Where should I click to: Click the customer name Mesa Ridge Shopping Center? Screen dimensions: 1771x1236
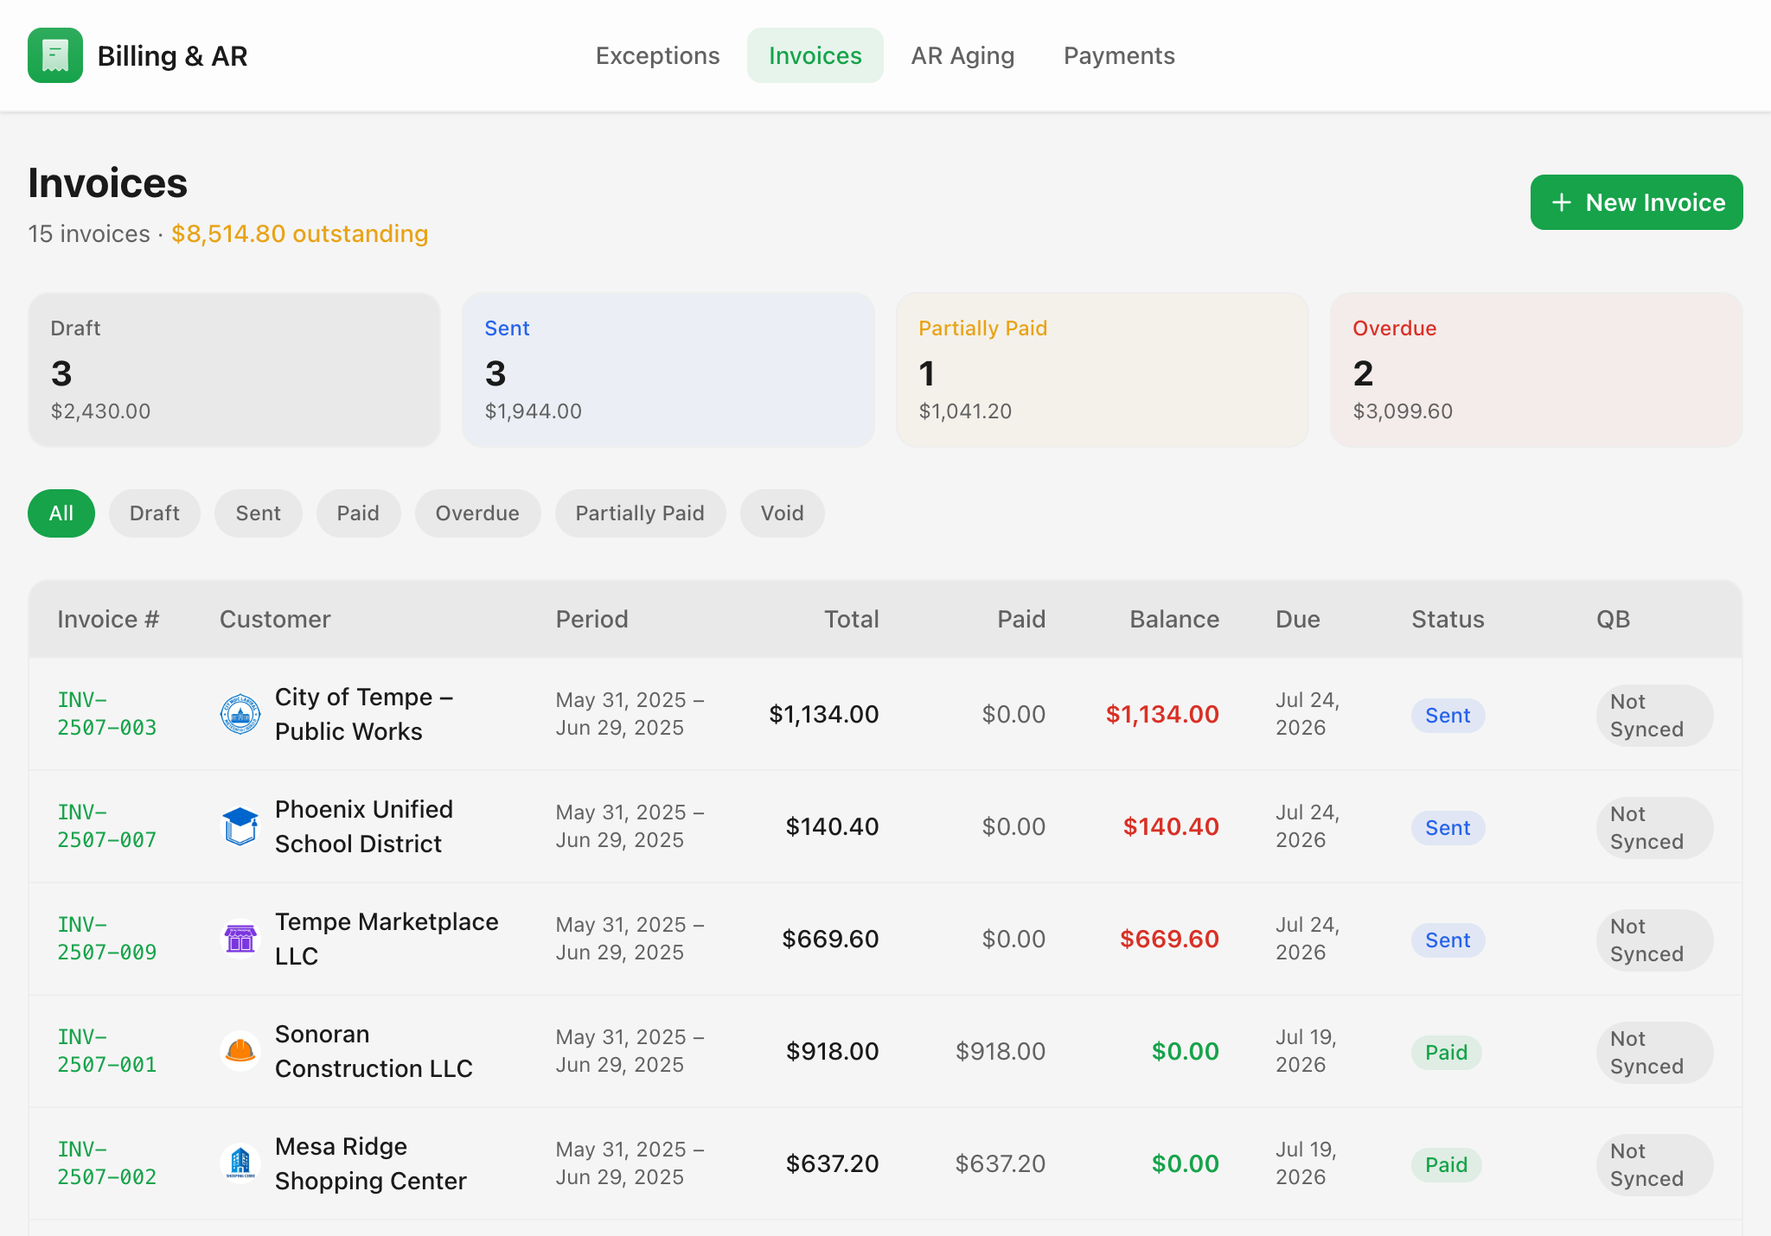point(371,1163)
